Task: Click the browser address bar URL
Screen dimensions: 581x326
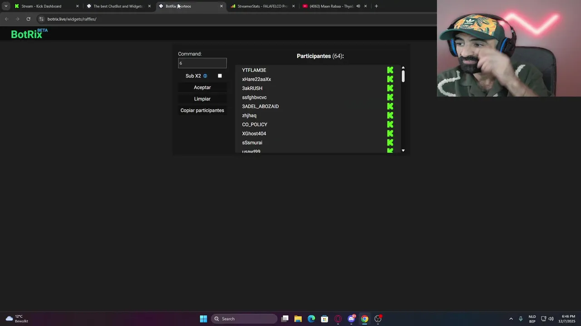Action: coord(72,19)
